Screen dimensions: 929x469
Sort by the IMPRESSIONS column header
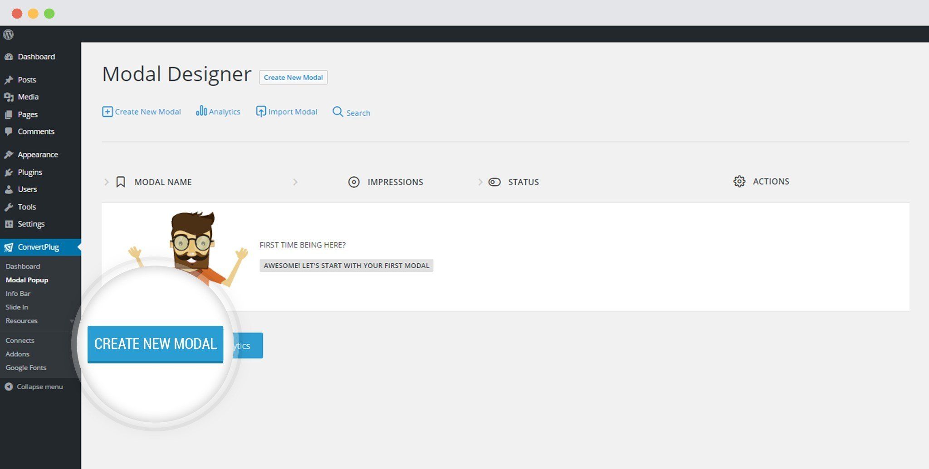click(395, 182)
